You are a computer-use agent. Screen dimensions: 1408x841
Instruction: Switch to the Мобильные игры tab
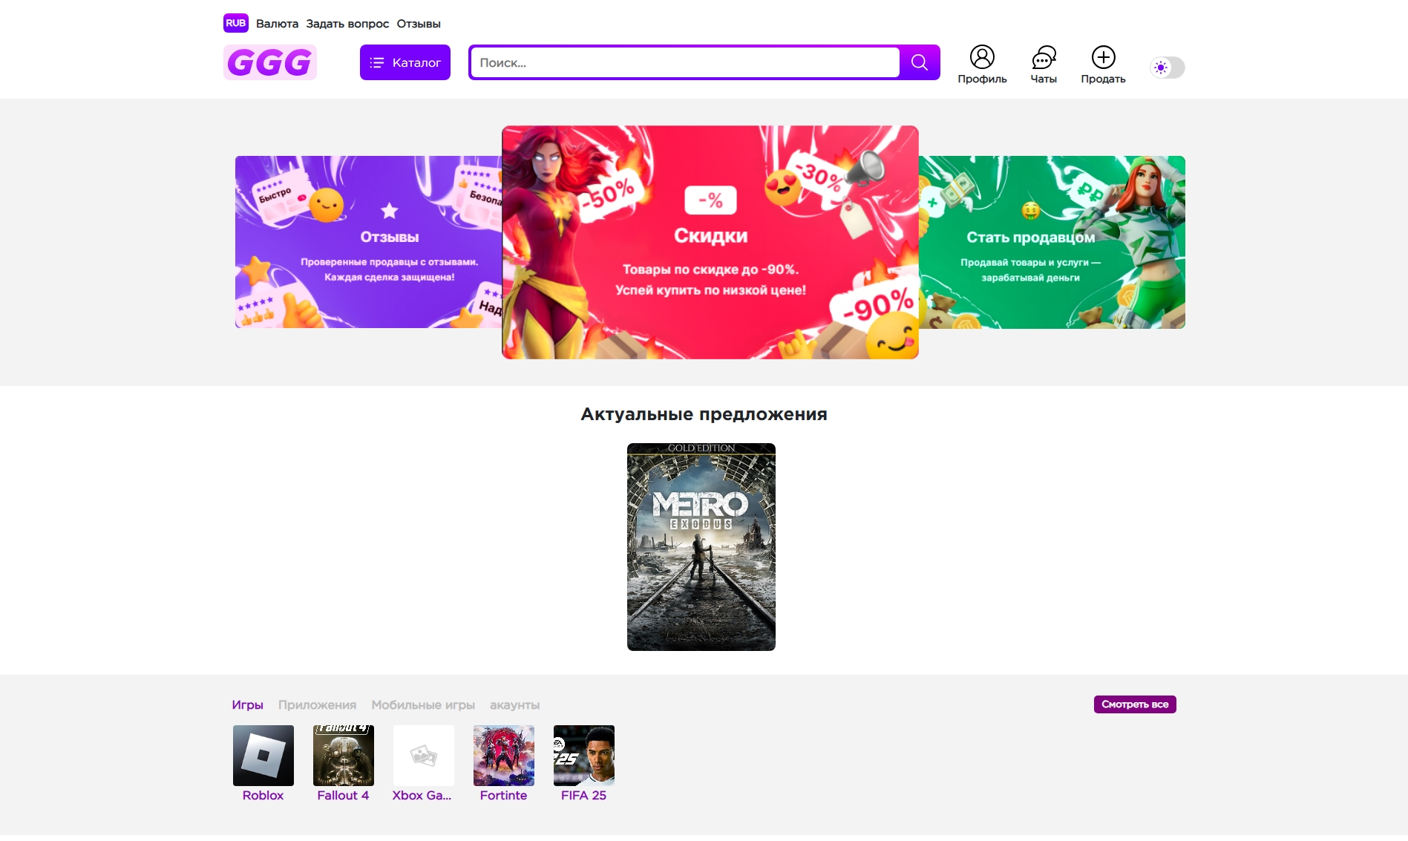423,704
